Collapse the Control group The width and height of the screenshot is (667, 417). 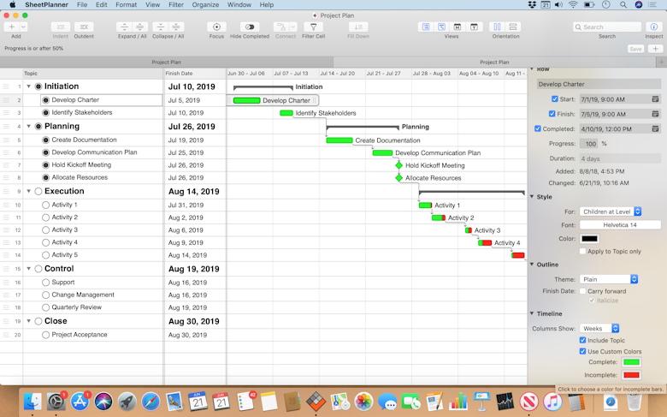click(29, 269)
